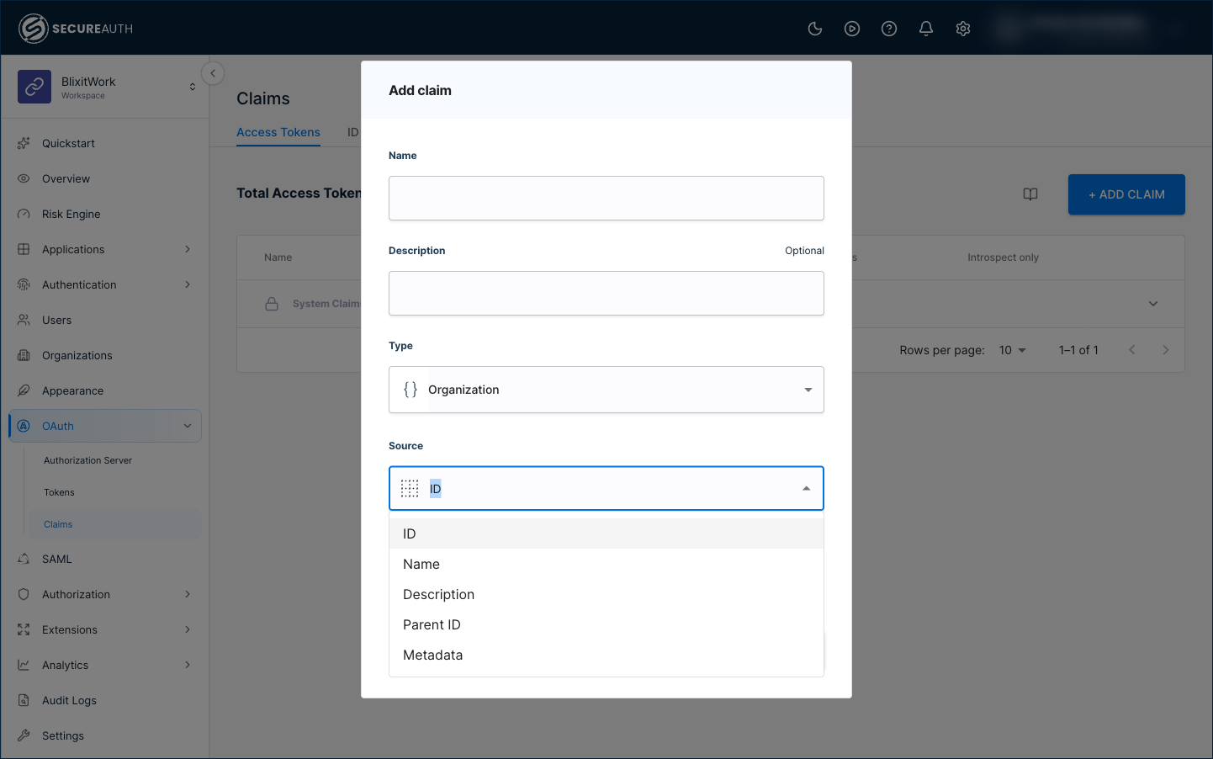Toggle dark mode moon icon
This screenshot has width=1213, height=759.
pyautogui.click(x=815, y=29)
